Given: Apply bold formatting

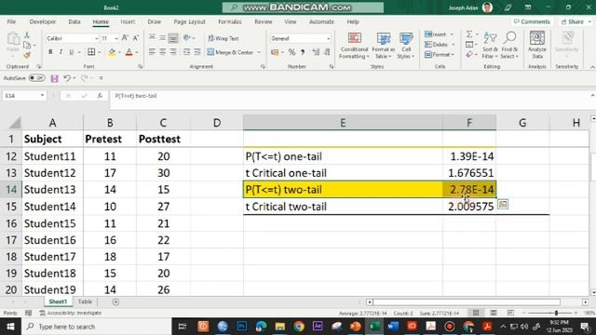Looking at the screenshot, I should pos(50,52).
